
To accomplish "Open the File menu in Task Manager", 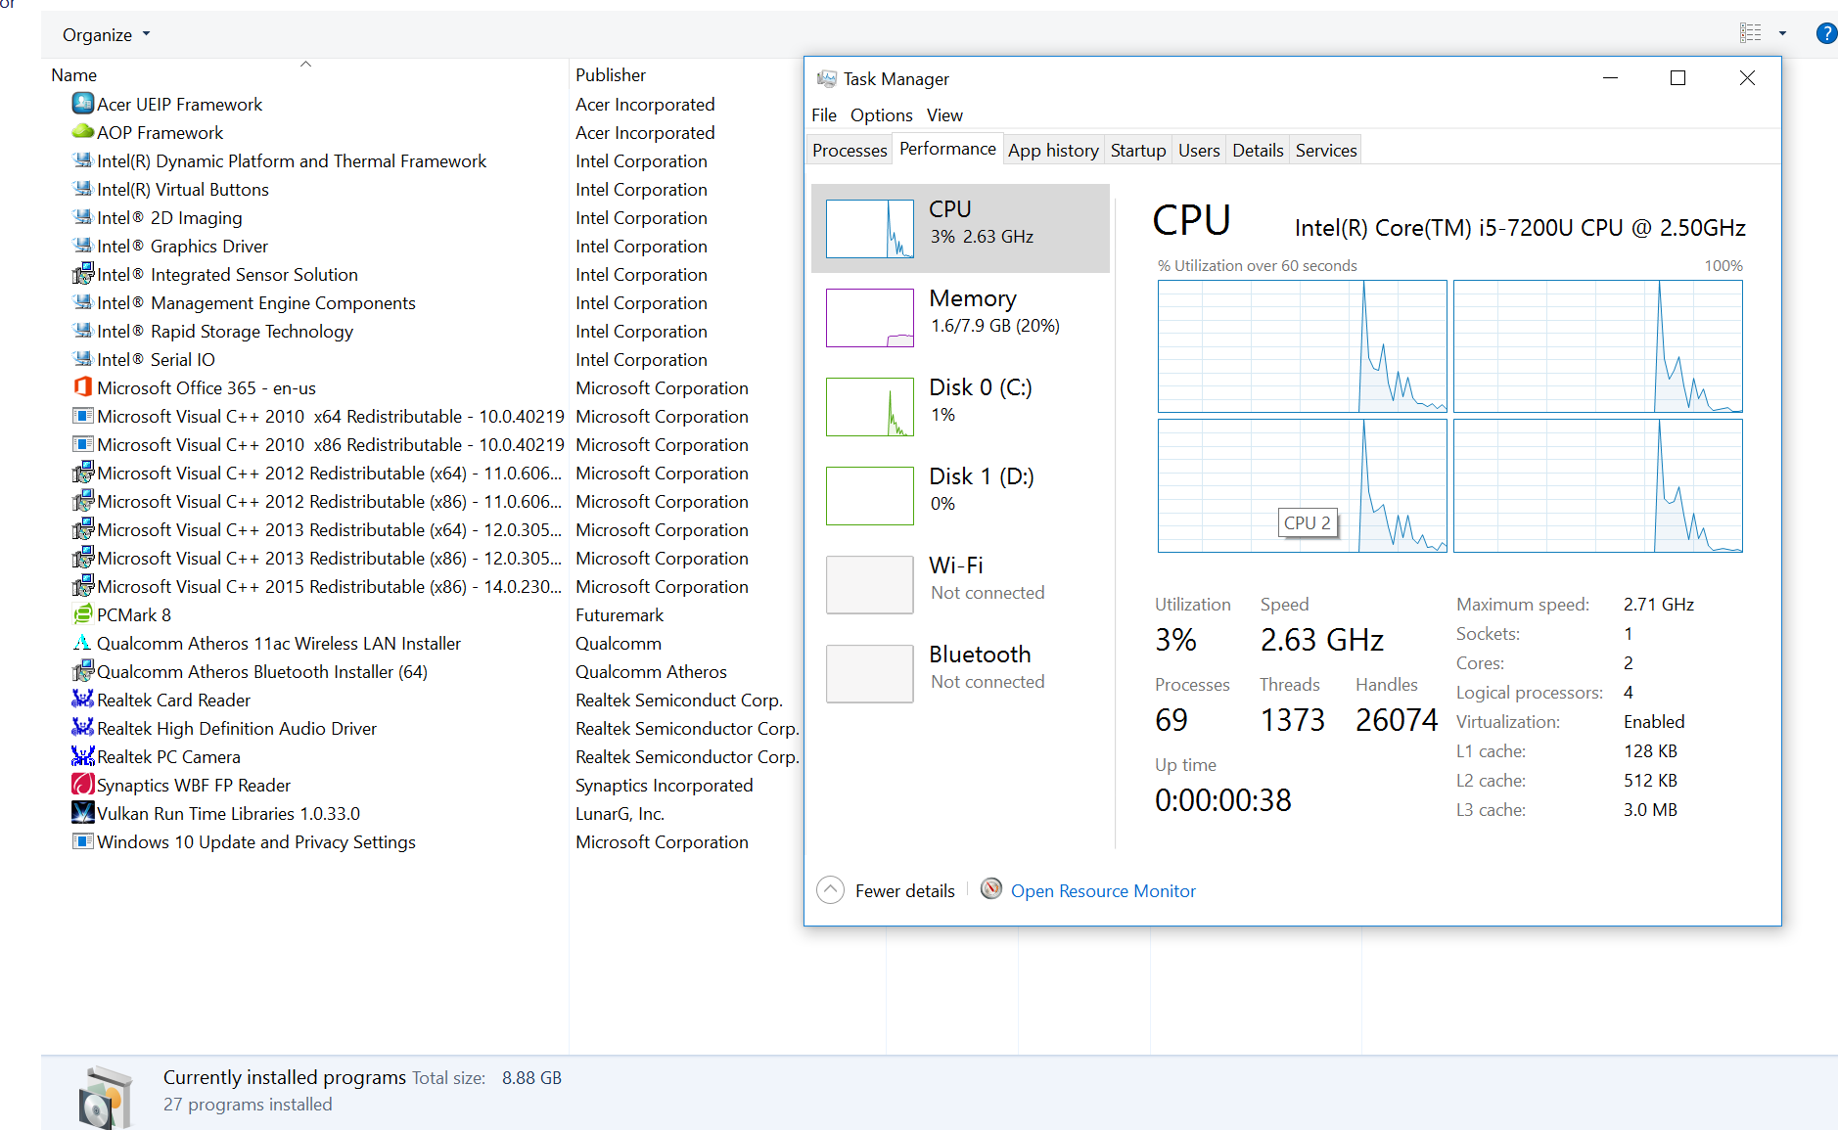I will 824,115.
